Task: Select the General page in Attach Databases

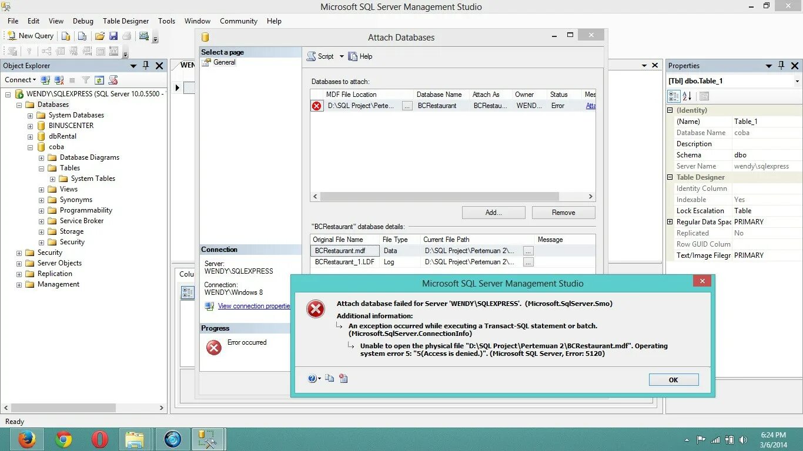Action: [224, 62]
